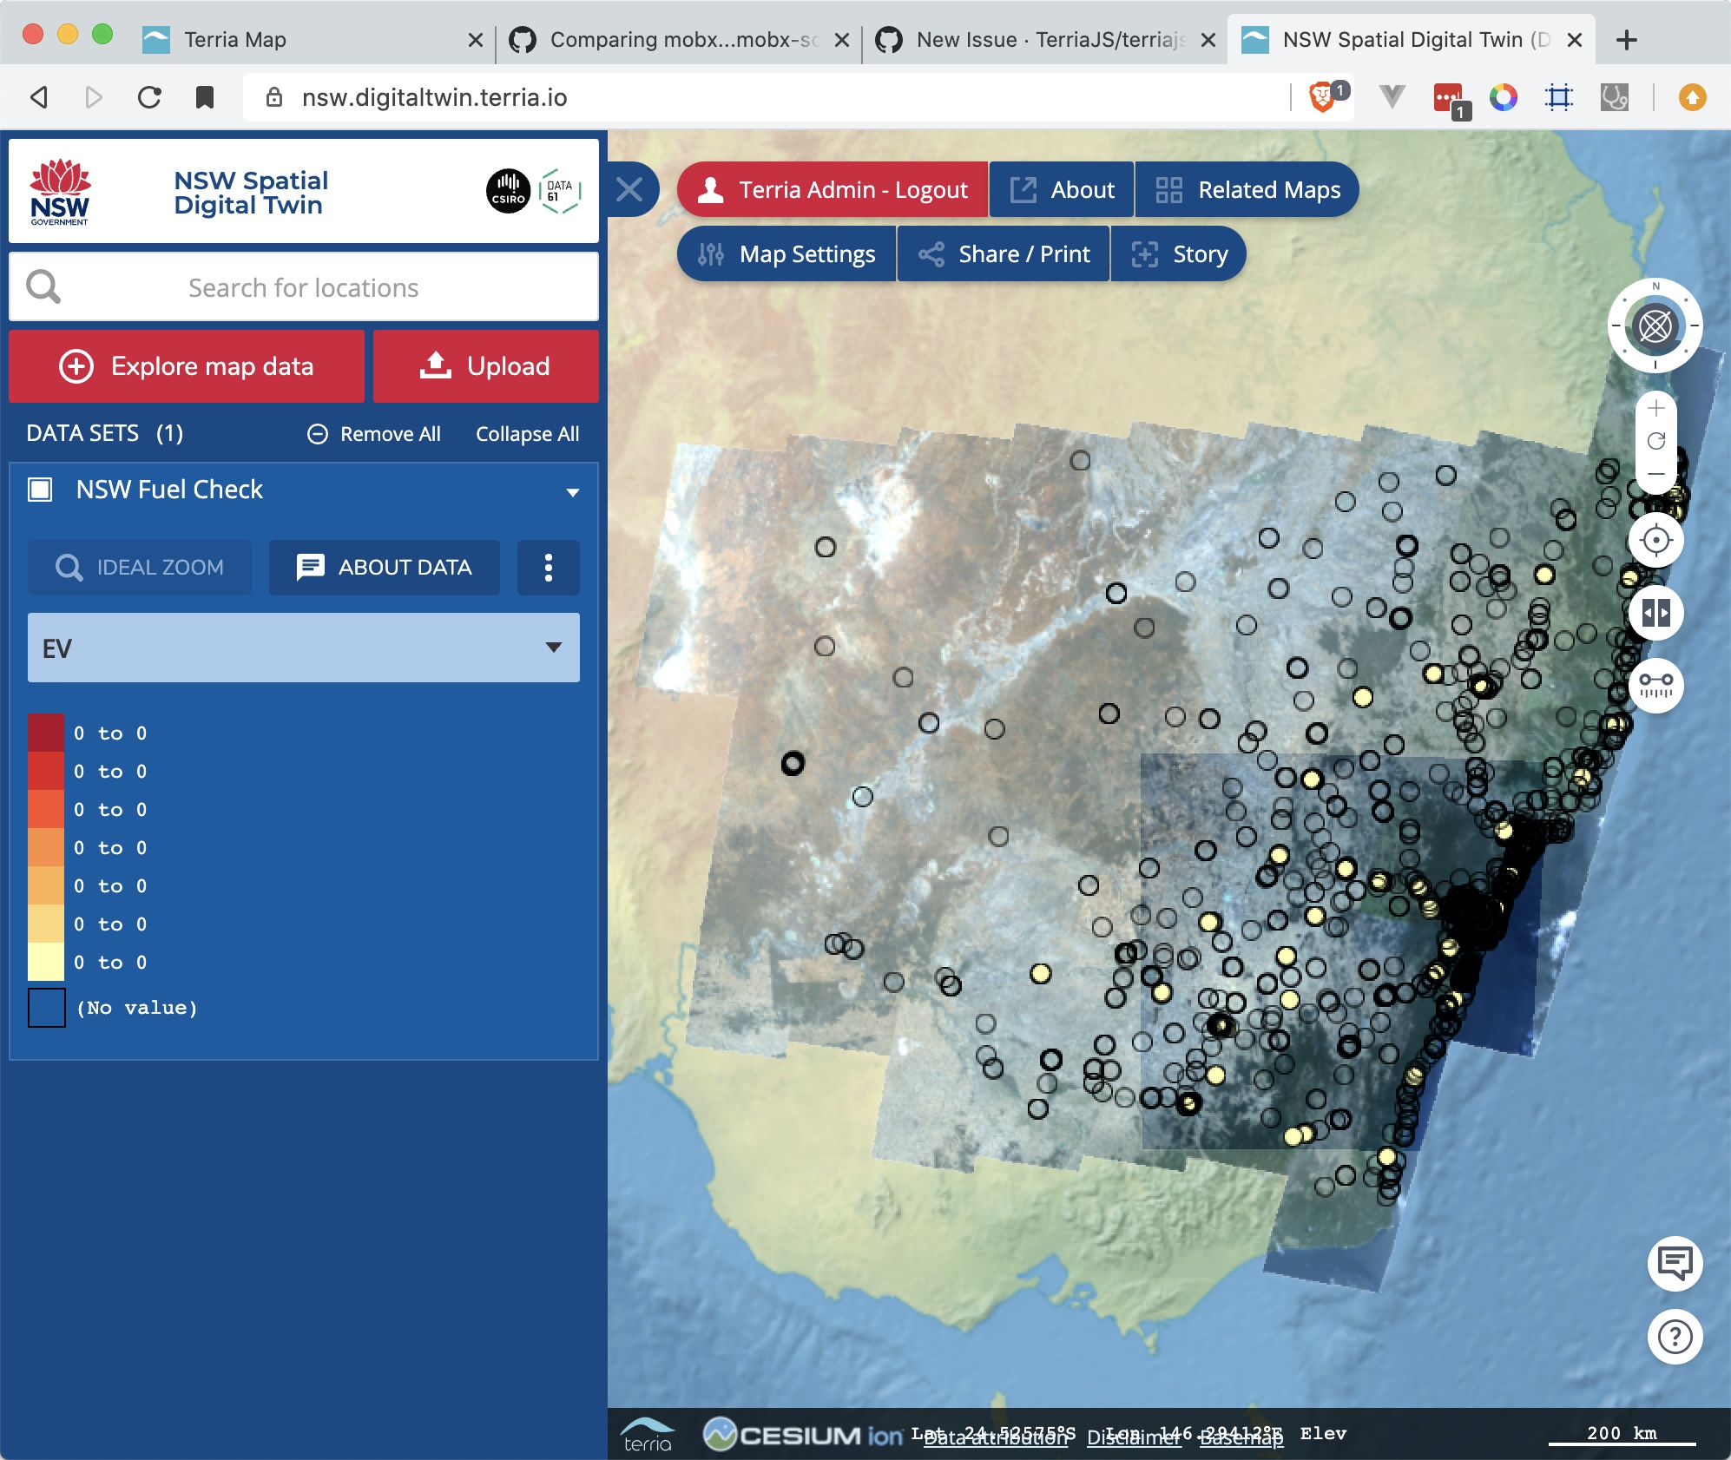Select the measure tool icon
The image size is (1731, 1460).
1656,686
